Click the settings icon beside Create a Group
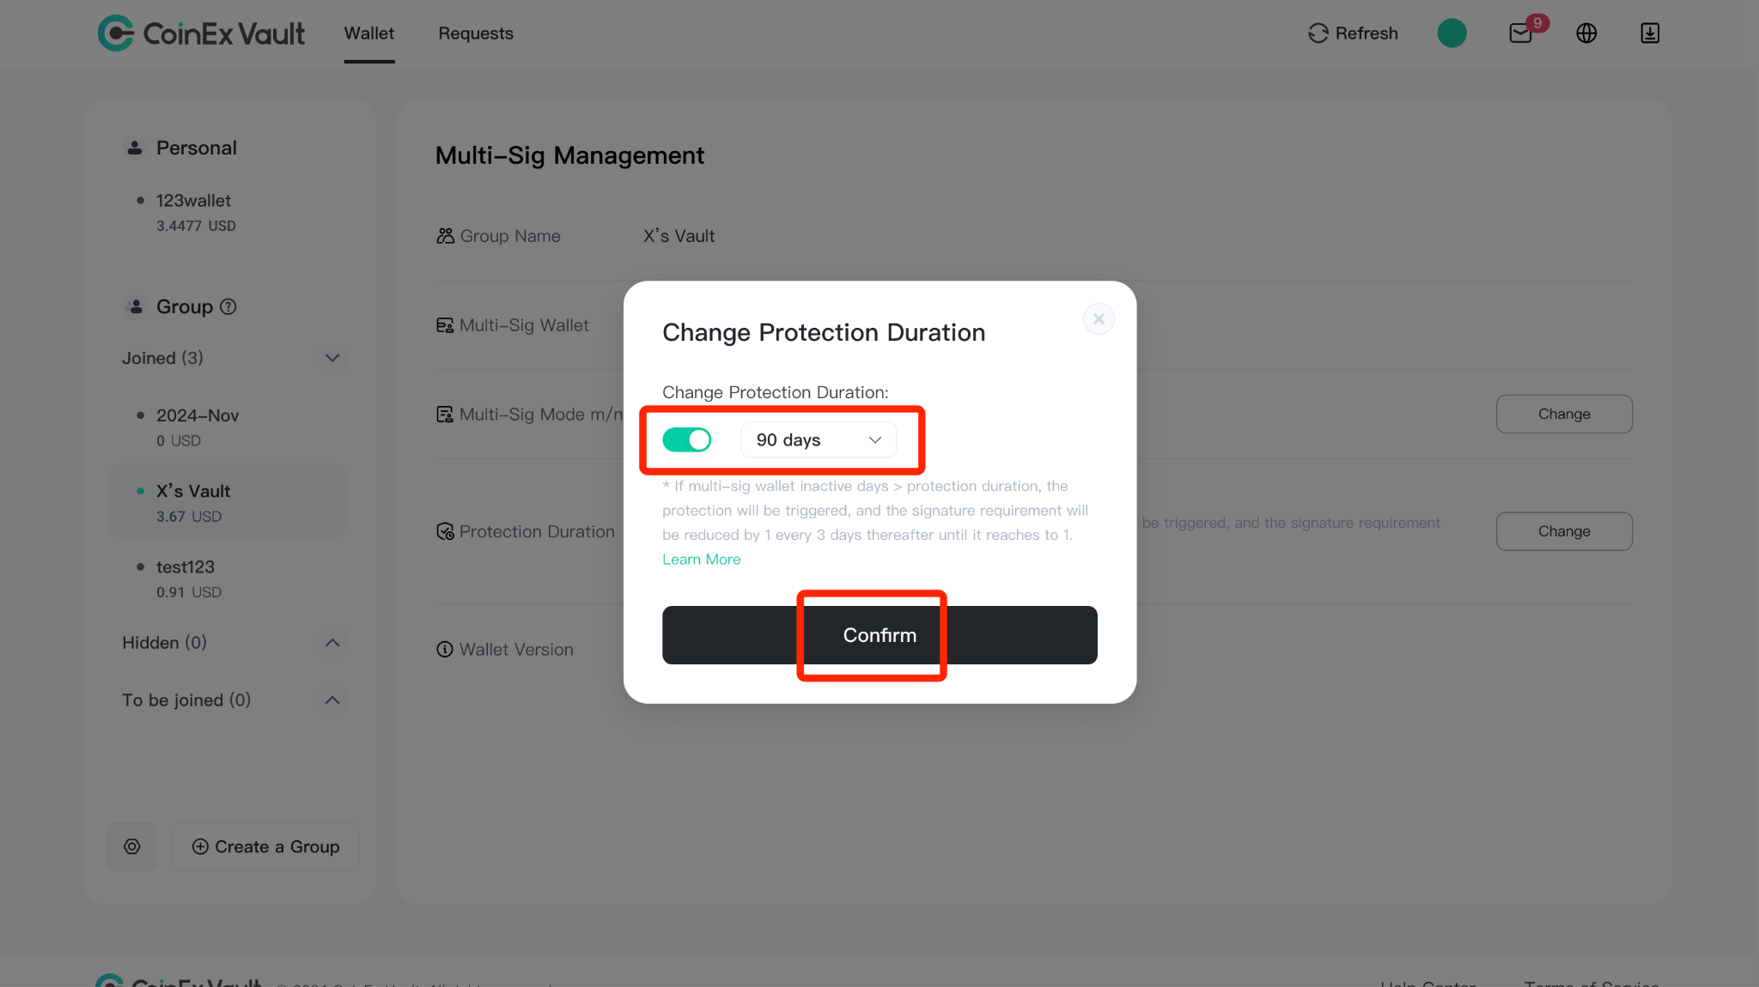1759x987 pixels. pos(132,846)
